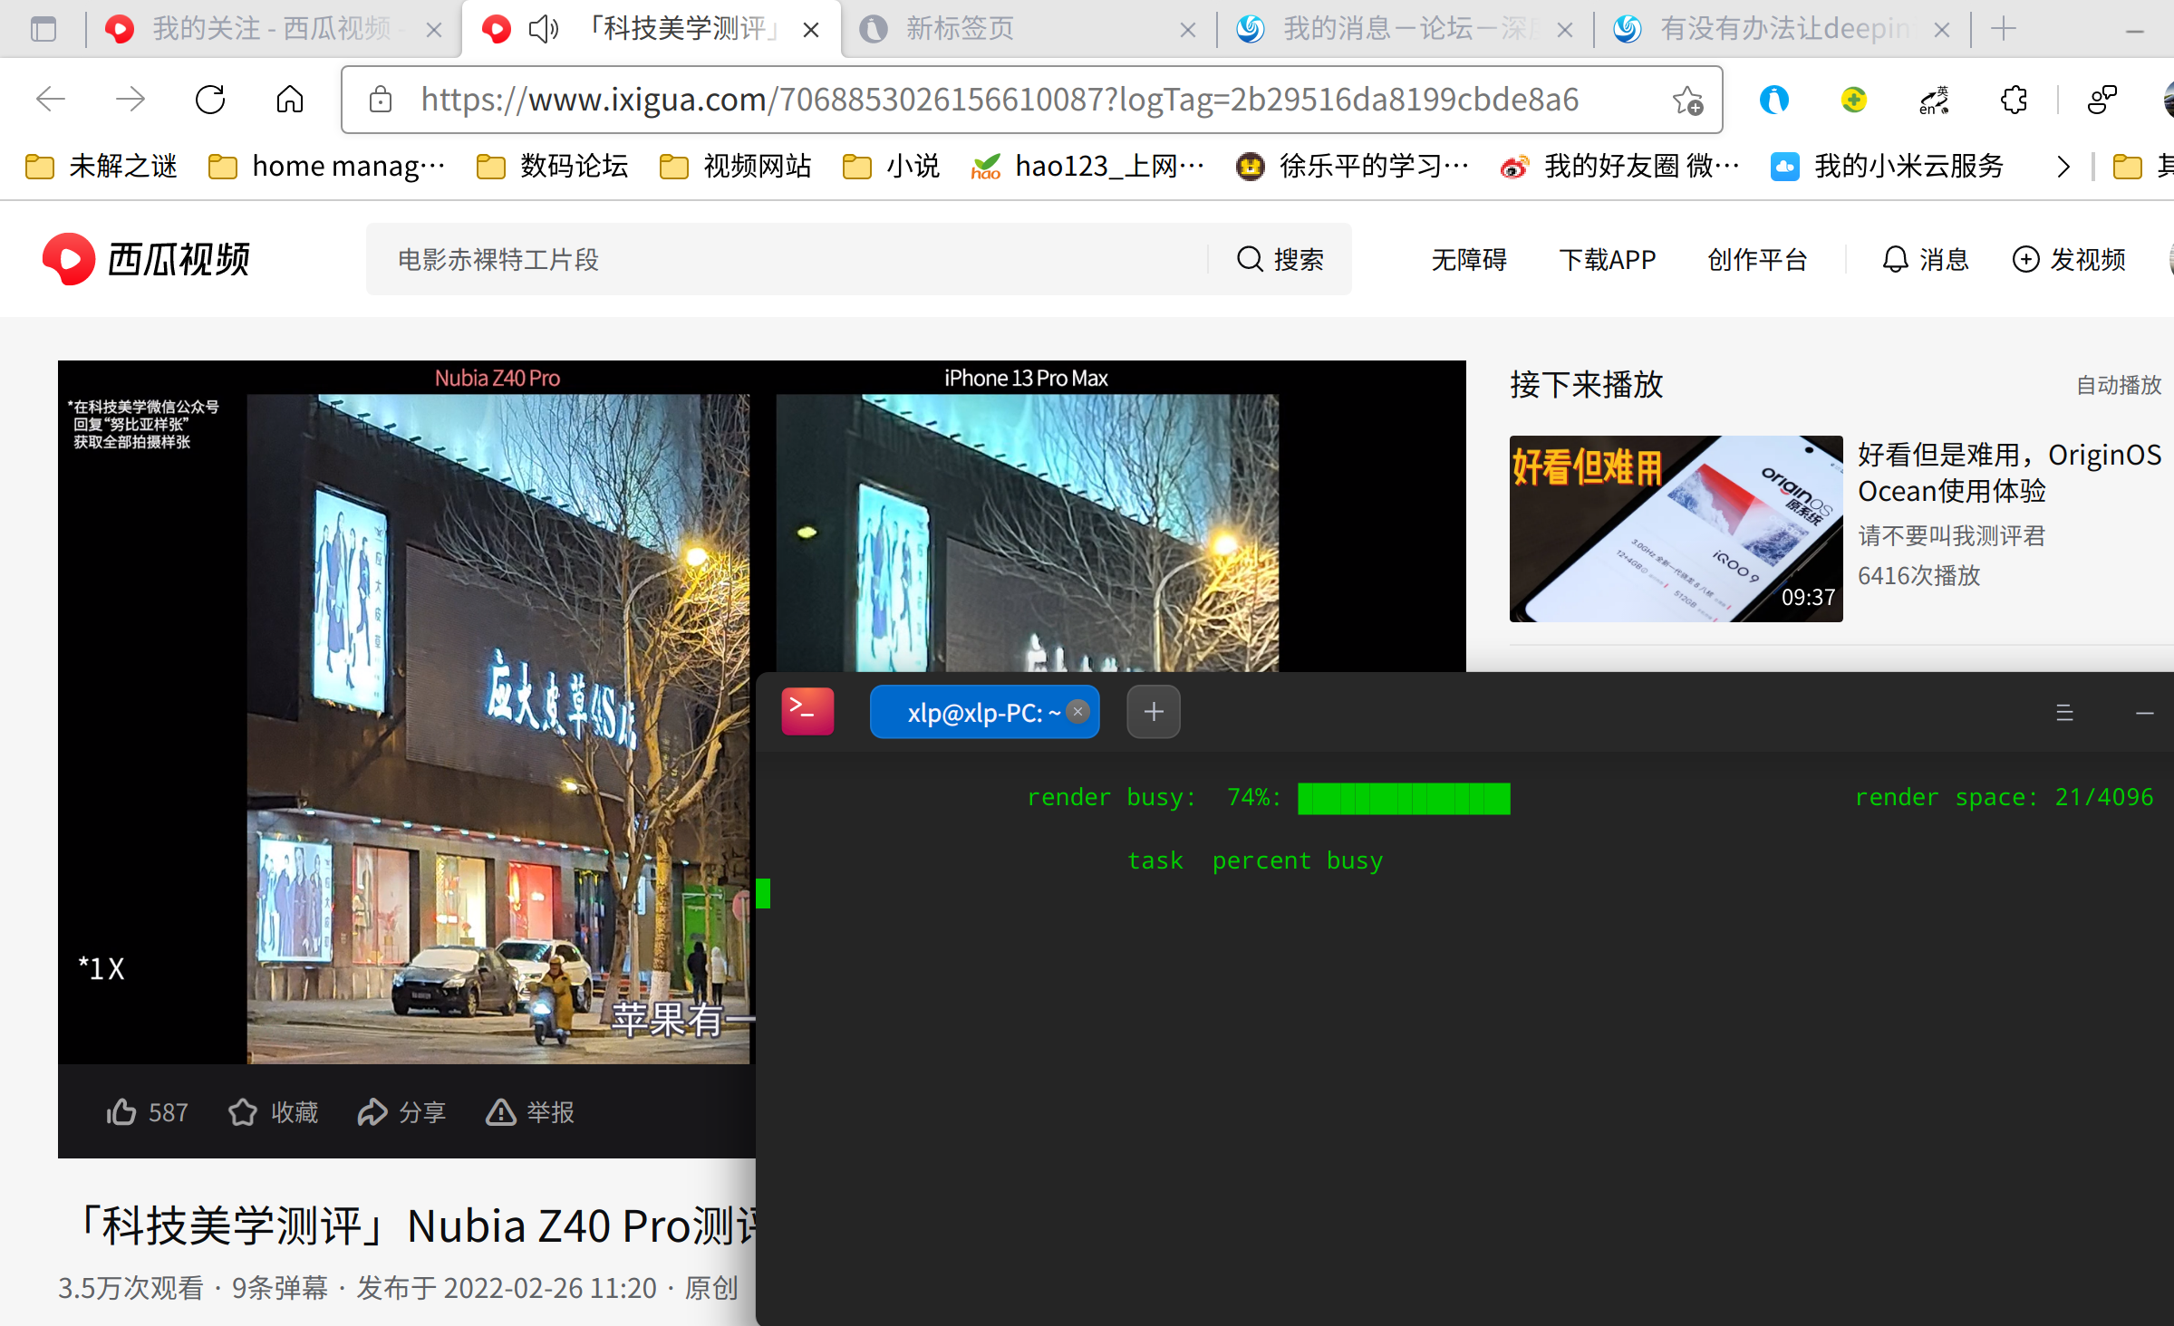The height and width of the screenshot is (1326, 2174).
Task: Click the 西瓜视频 logo icon
Action: (68, 258)
